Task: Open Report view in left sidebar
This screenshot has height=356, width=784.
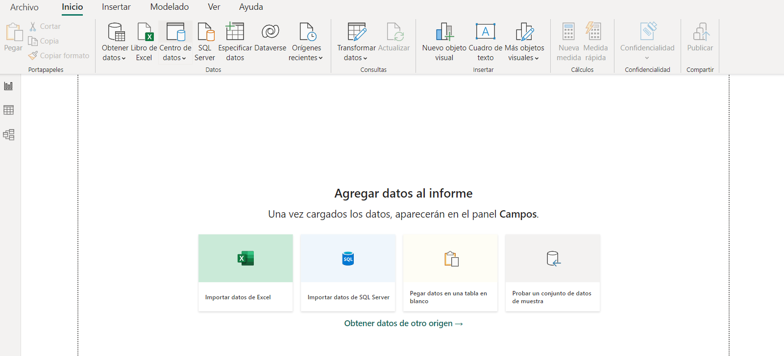Action: [8, 86]
